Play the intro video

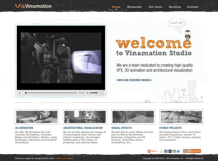pyautogui.click(x=20, y=93)
